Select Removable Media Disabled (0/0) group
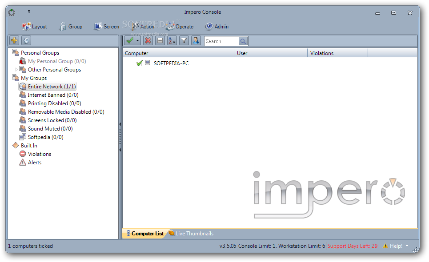The height and width of the screenshot is (262, 429). 66,112
